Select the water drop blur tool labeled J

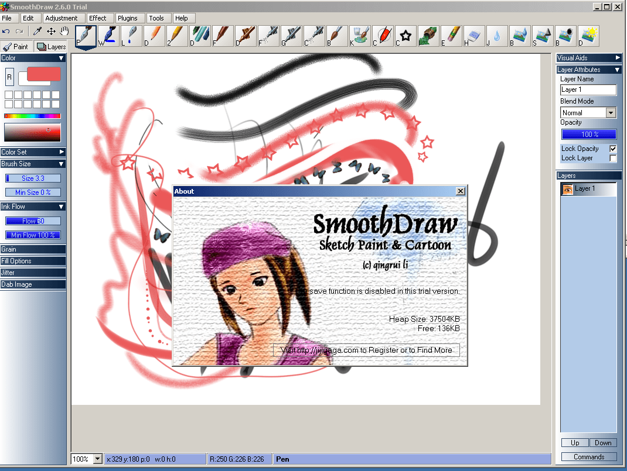[497, 36]
